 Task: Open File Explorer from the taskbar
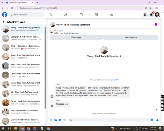[16, 128]
